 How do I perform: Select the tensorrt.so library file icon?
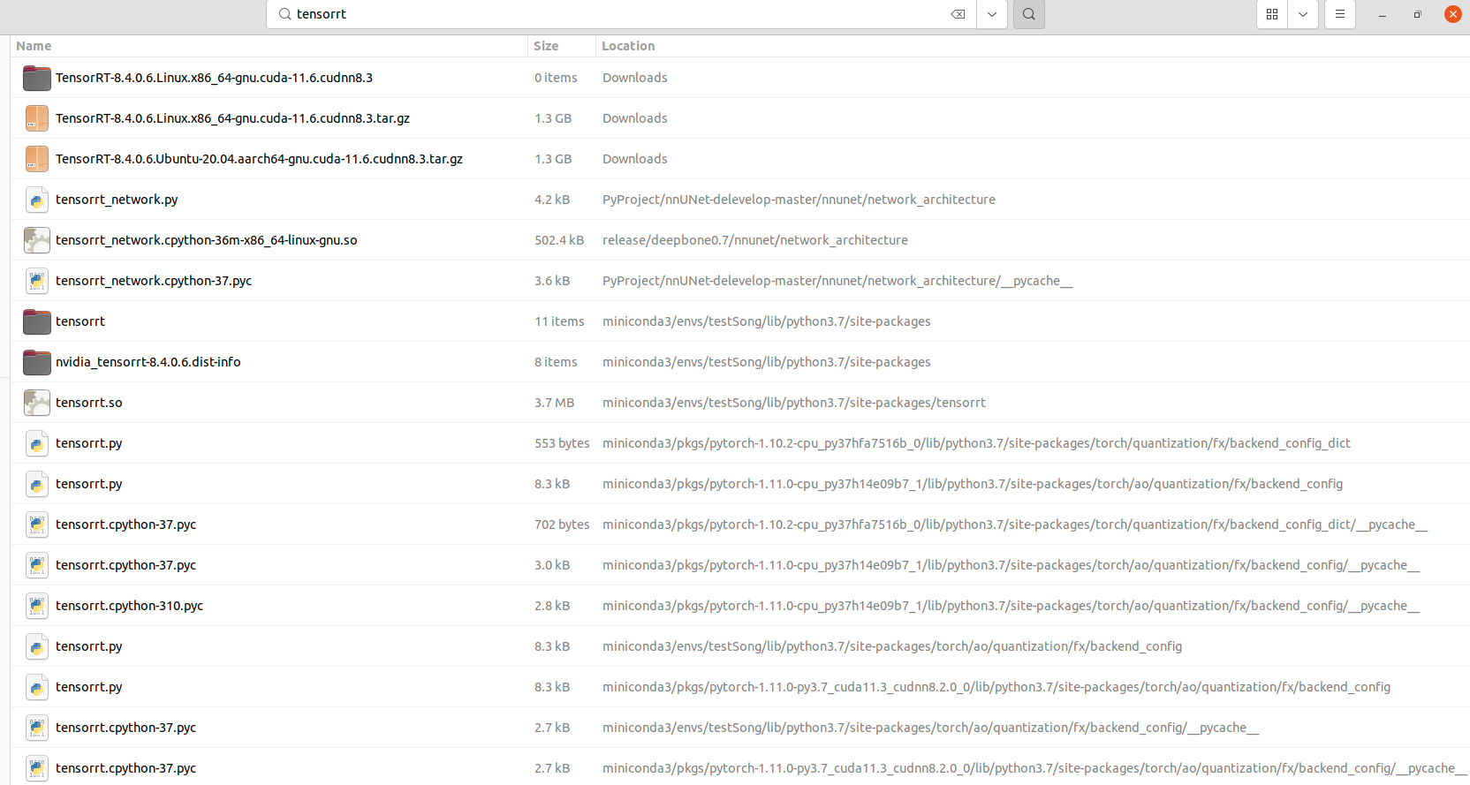point(37,403)
